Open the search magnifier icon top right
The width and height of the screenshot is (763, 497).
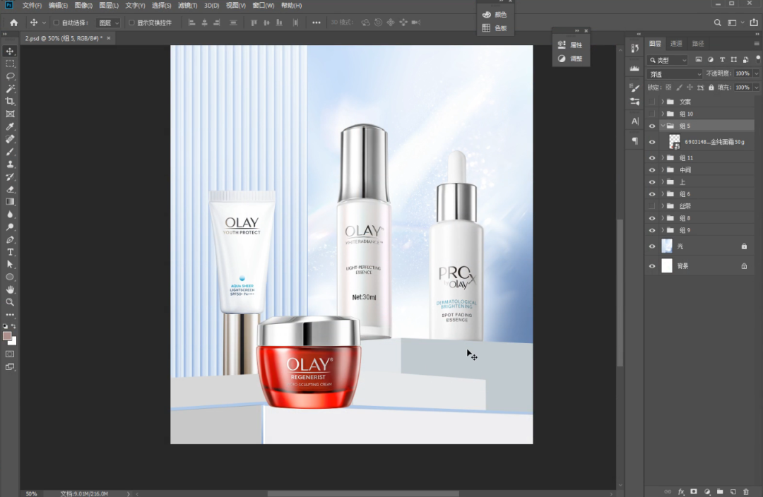717,23
